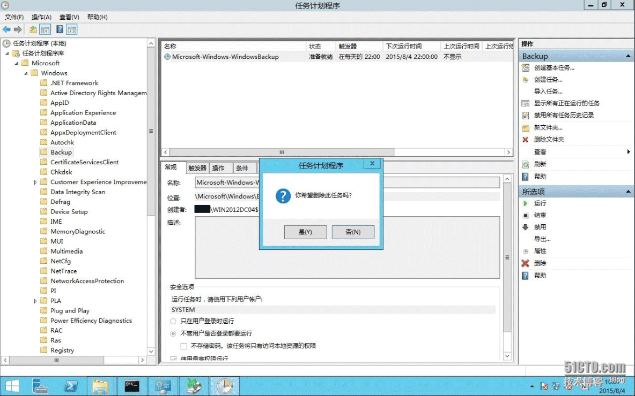
Task: Click the Task Scheduler clock taskbar icon
Action: [224, 386]
